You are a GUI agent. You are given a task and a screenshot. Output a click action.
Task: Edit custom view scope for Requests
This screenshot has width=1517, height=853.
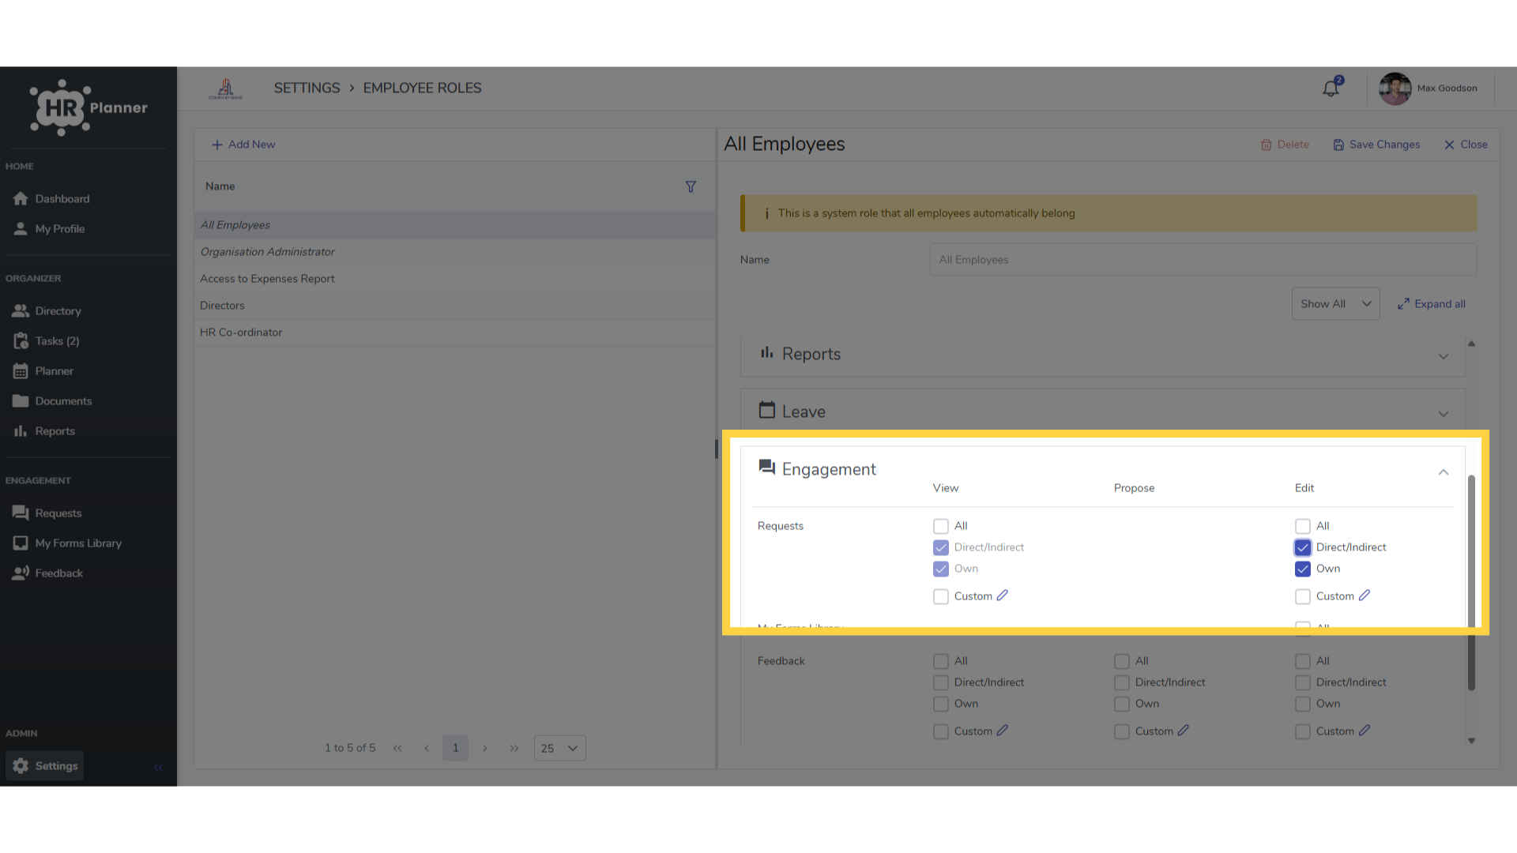point(1003,596)
